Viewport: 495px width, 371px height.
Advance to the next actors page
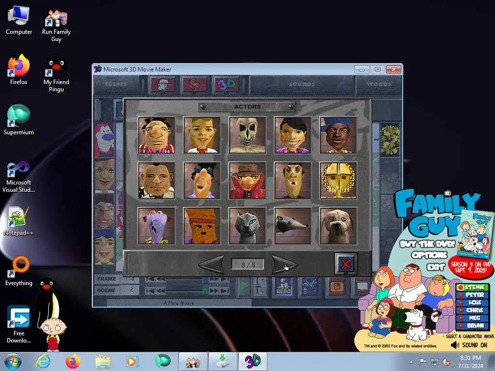284,264
